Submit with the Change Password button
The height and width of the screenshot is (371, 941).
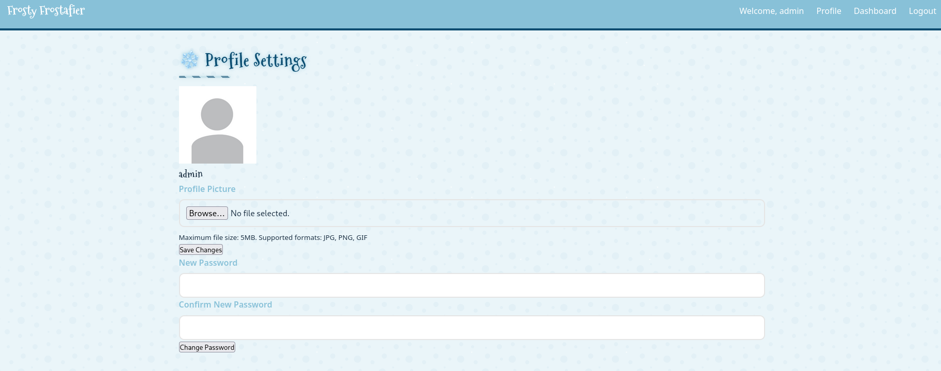207,347
